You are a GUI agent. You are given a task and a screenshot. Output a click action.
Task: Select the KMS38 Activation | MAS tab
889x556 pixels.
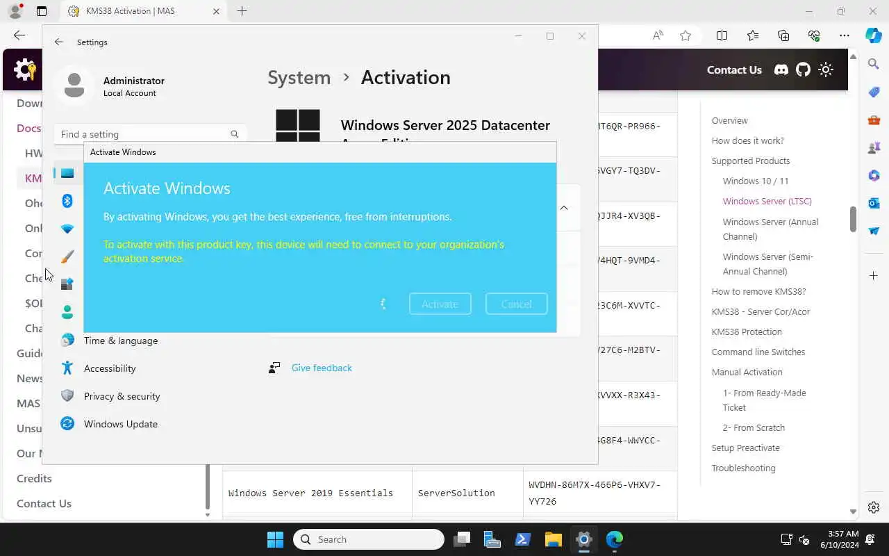click(144, 11)
